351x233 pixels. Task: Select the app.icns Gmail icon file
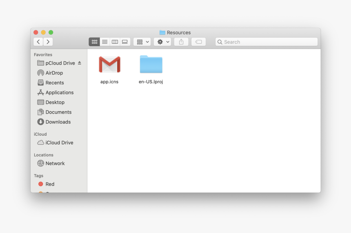click(109, 64)
